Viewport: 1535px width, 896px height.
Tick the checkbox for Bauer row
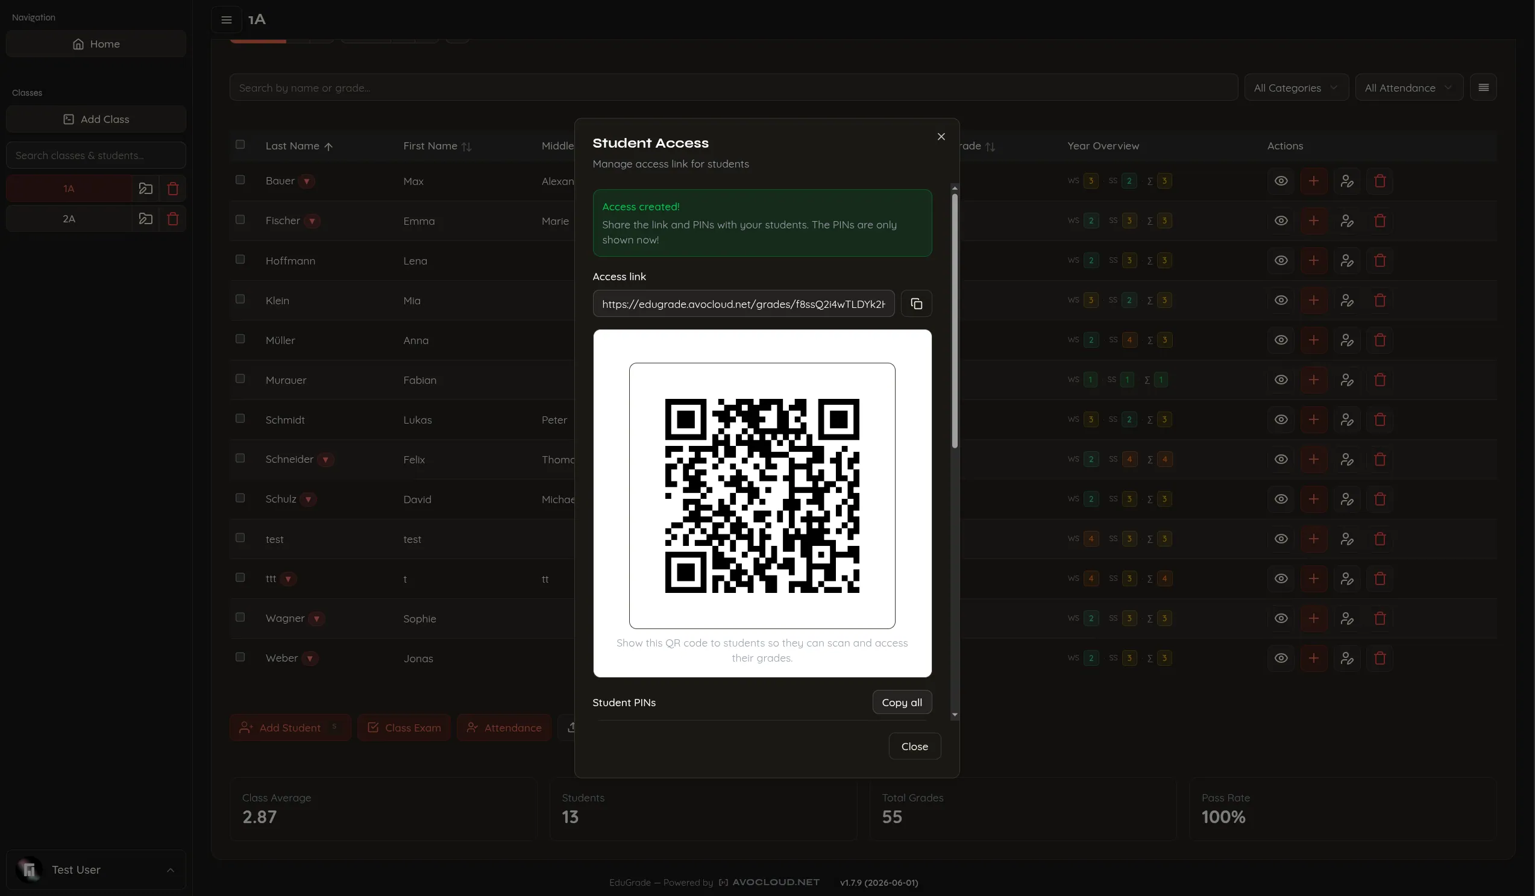pyautogui.click(x=240, y=180)
